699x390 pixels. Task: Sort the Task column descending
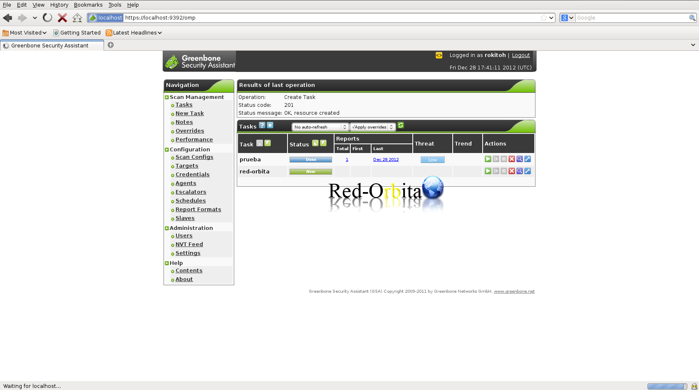(268, 143)
